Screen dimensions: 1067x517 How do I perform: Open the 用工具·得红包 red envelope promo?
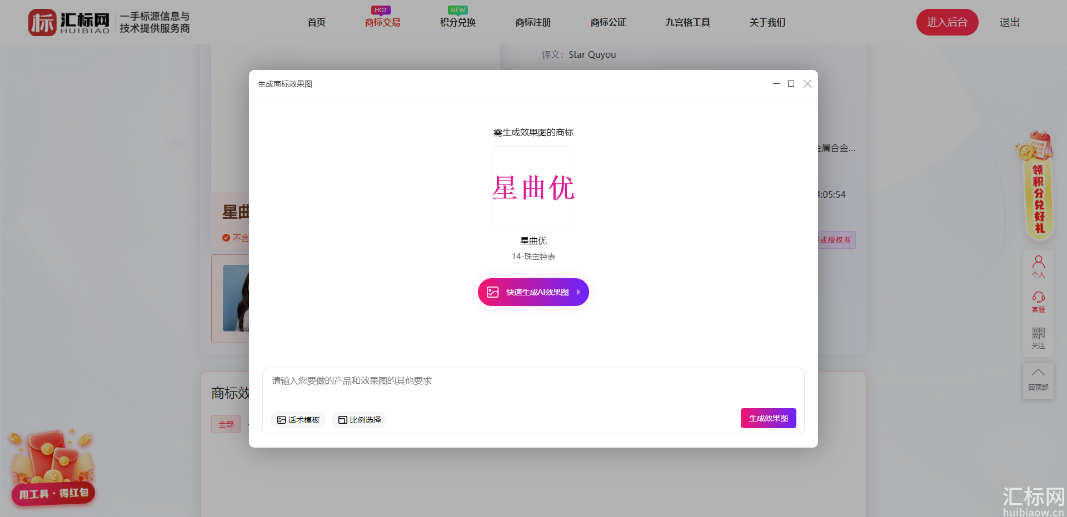tap(53, 466)
